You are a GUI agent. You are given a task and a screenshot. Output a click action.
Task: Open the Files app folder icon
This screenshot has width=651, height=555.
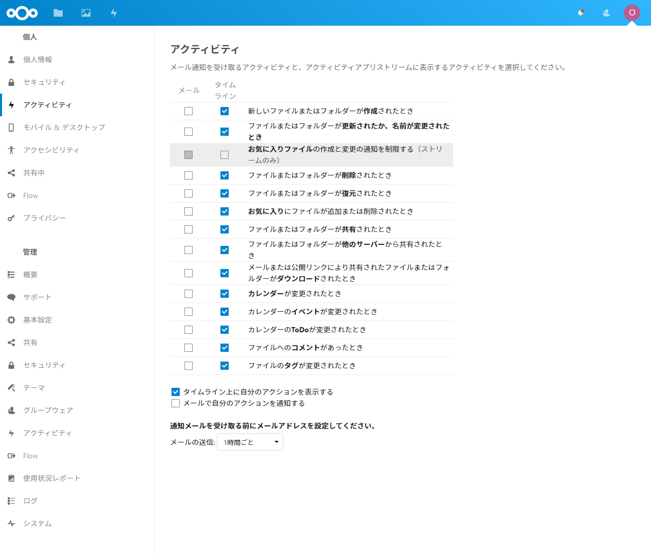pos(58,13)
